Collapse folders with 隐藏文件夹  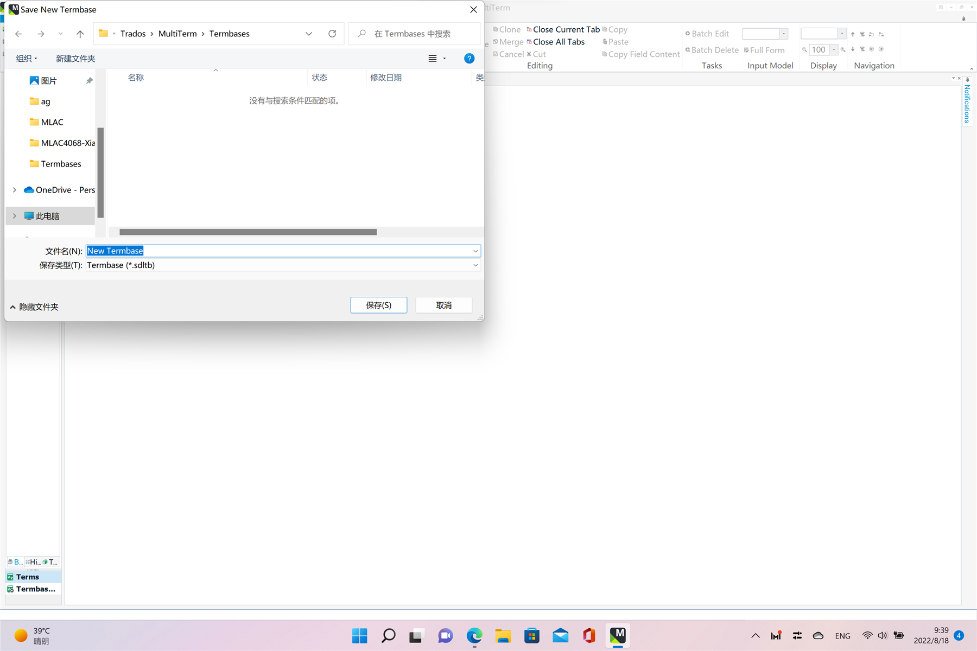tap(34, 307)
